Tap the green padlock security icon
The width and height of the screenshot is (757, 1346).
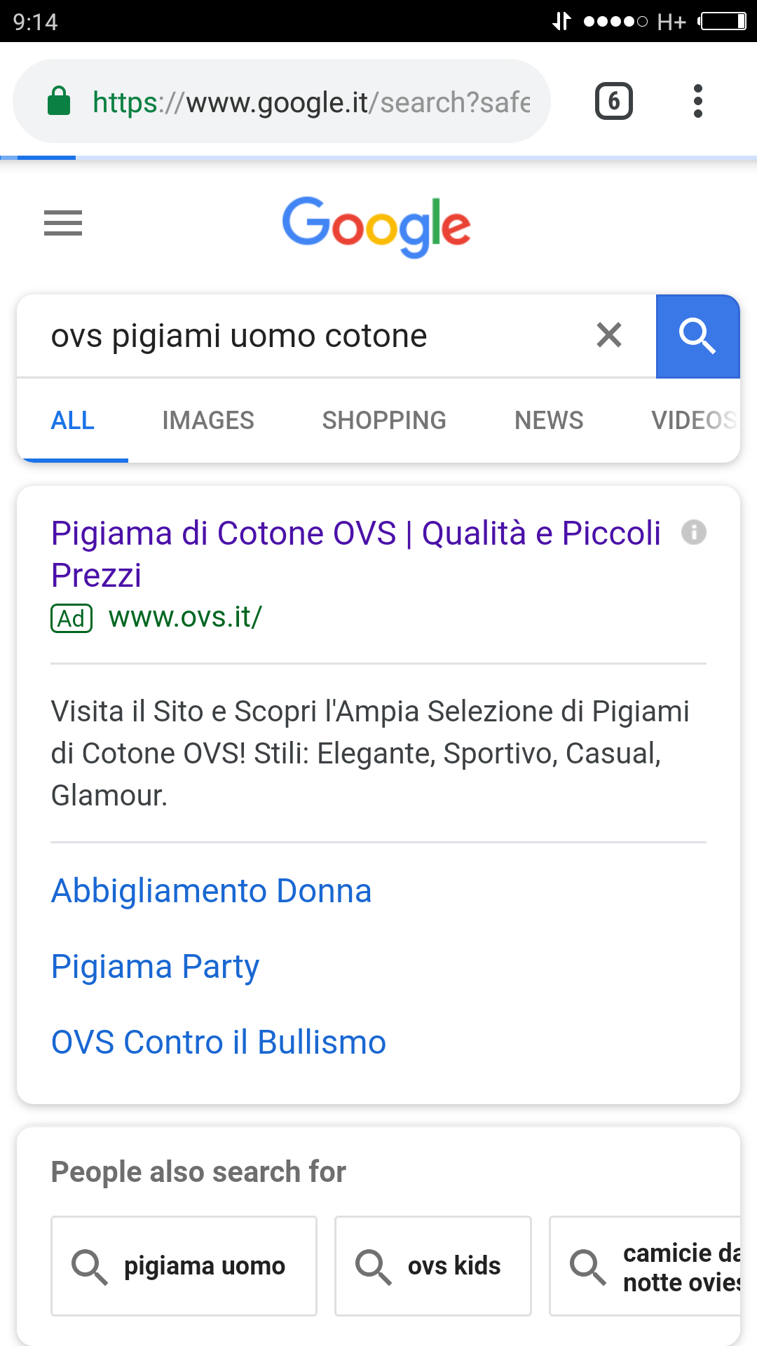(x=59, y=102)
